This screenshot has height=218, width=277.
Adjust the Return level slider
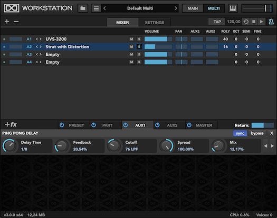pos(263,125)
